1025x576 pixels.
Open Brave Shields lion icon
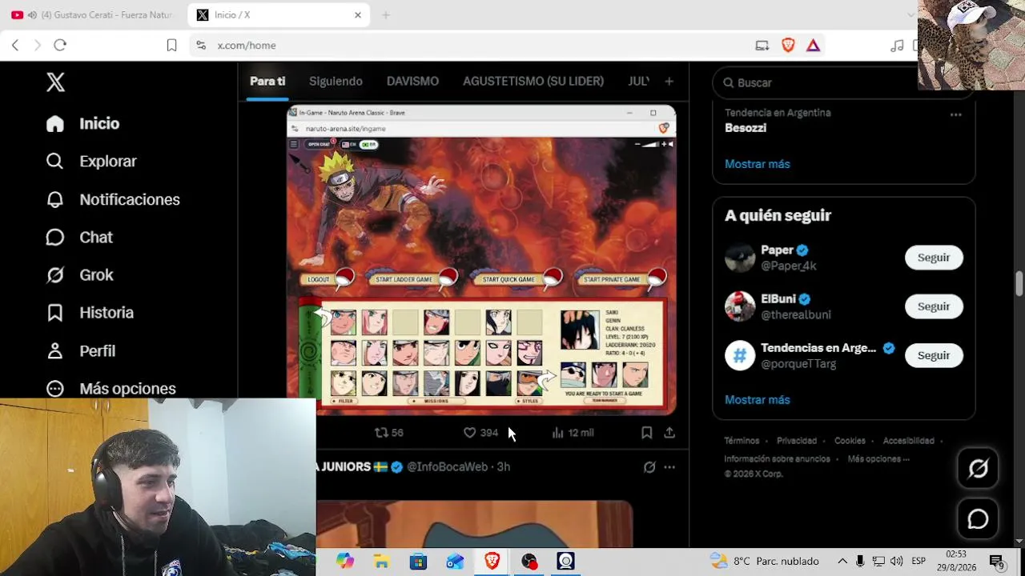point(788,46)
